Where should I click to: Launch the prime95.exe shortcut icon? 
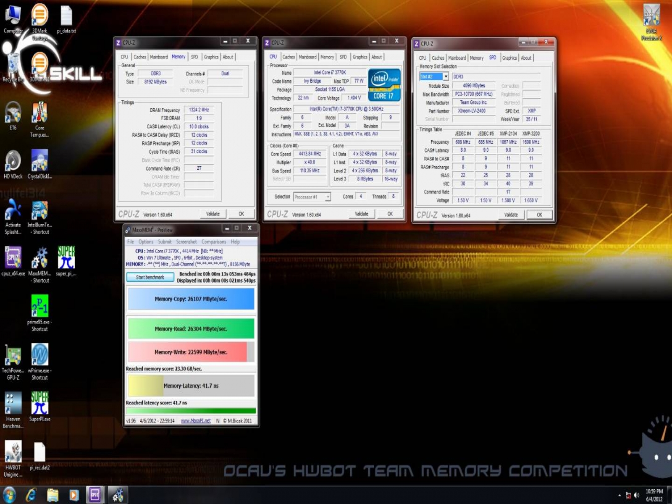pyautogui.click(x=39, y=313)
